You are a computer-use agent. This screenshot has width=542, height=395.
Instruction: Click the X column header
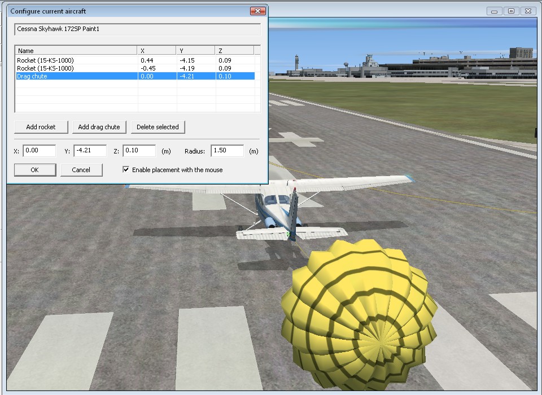[156, 50]
